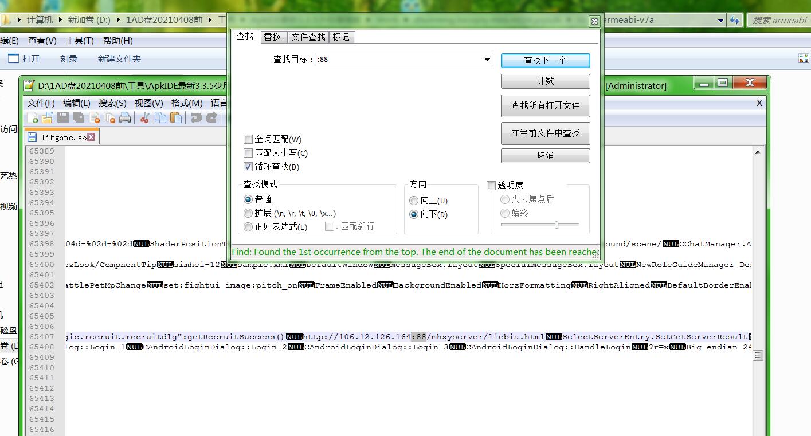Click the New file toolbar icon
811x436 pixels.
point(33,118)
